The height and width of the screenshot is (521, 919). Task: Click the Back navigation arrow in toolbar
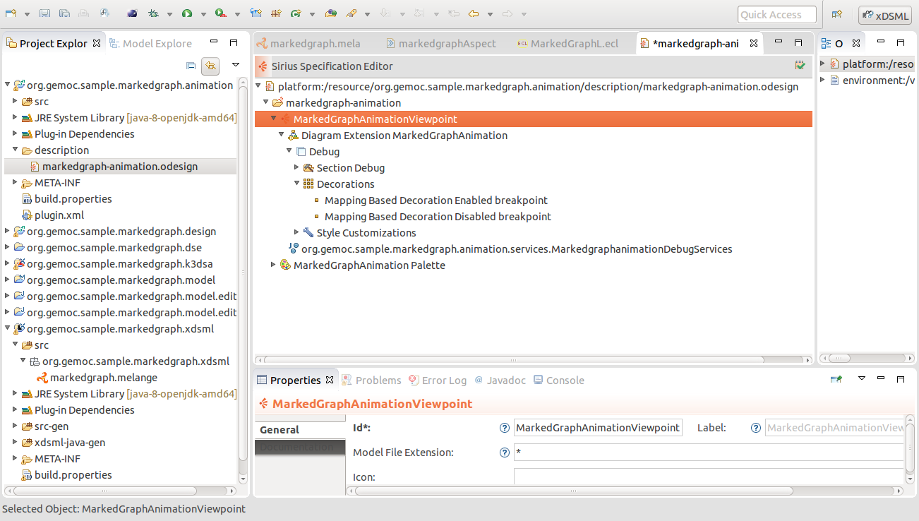[474, 13]
